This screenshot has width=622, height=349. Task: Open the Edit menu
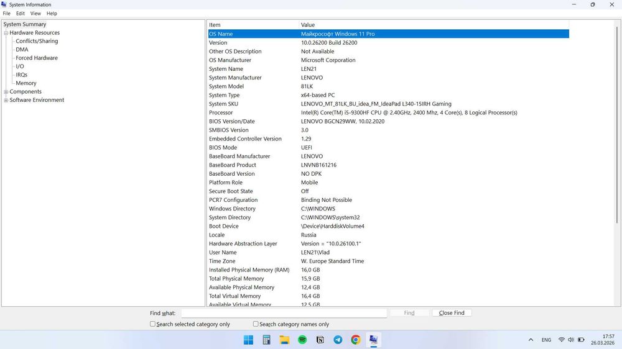point(21,14)
